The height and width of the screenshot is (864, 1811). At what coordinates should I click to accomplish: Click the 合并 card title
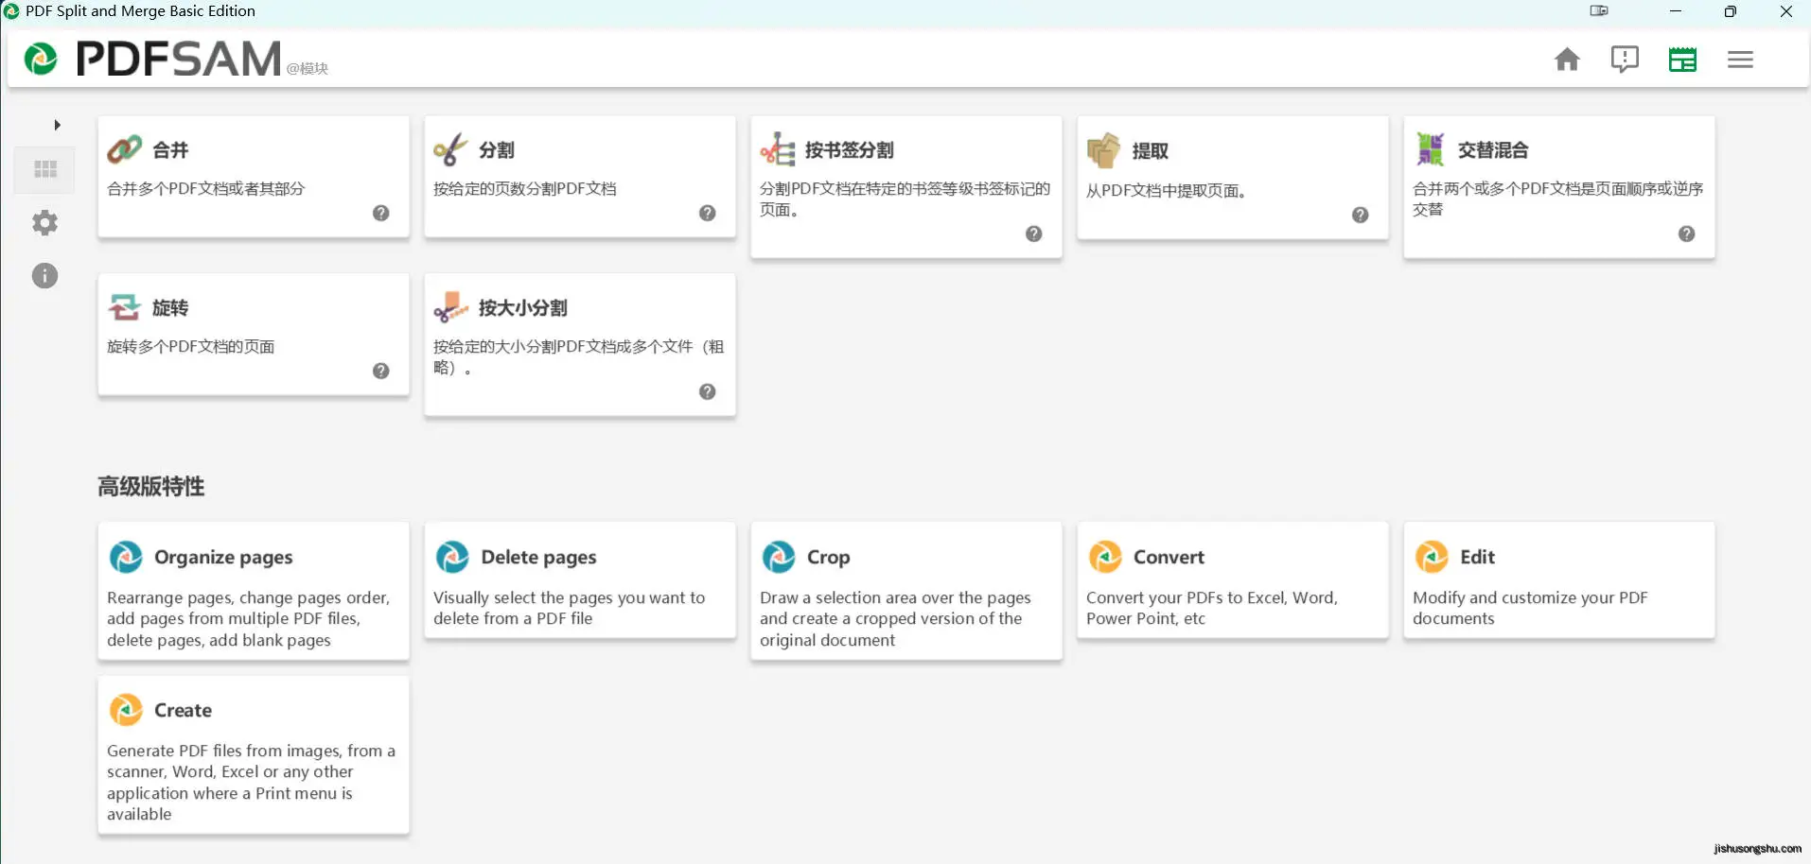(x=170, y=149)
